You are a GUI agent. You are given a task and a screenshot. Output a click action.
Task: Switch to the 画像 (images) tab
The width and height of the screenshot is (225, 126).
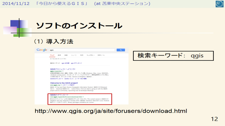point(59,55)
